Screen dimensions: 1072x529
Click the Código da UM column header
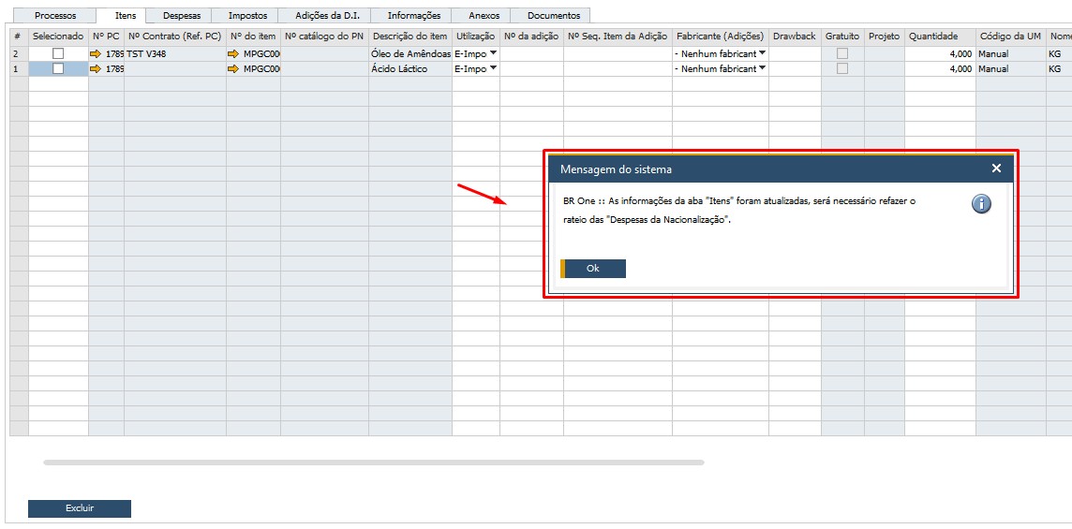tap(1010, 37)
